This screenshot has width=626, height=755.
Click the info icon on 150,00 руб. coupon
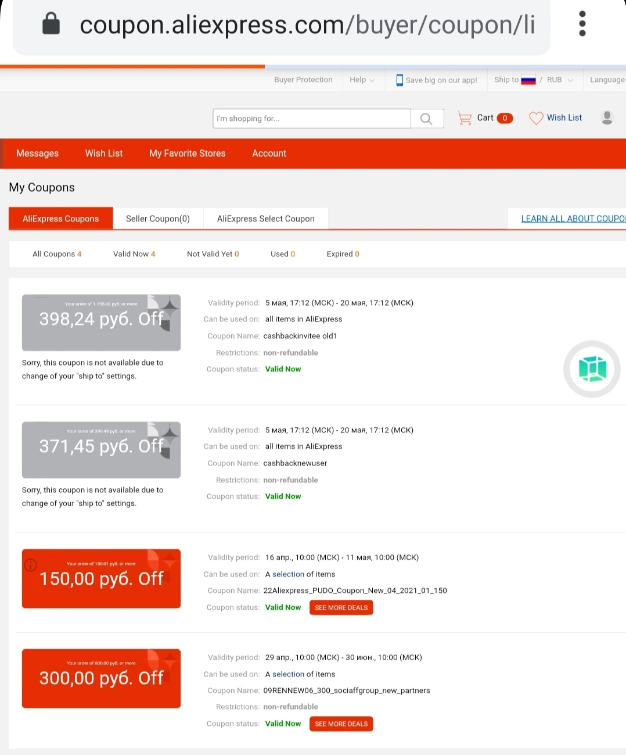tap(31, 564)
